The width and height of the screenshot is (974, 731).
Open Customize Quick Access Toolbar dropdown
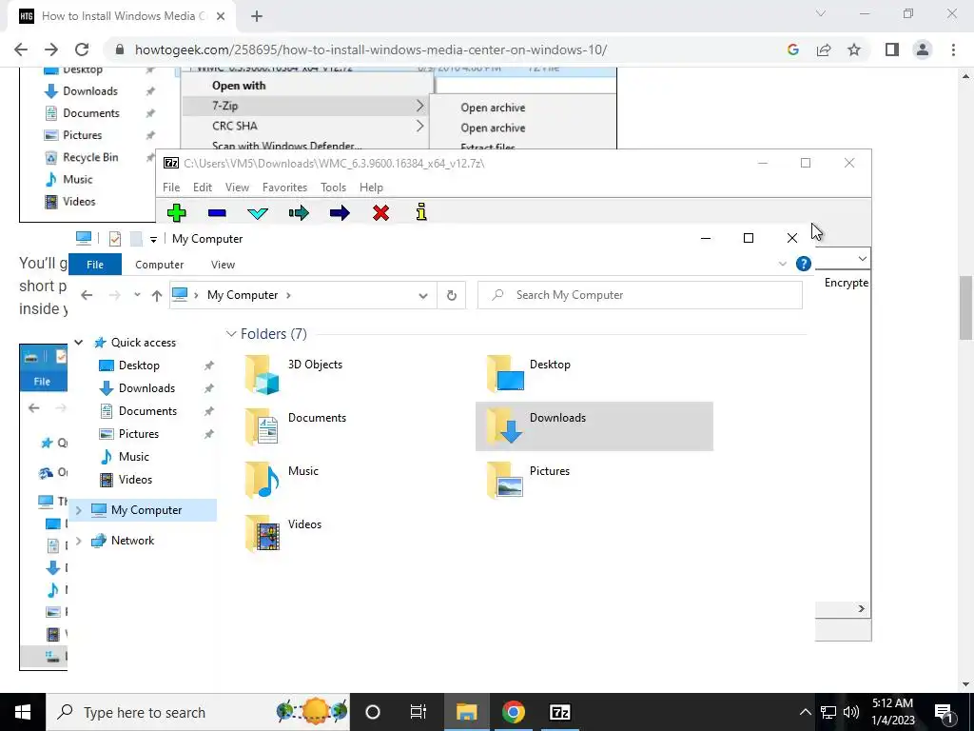(x=153, y=239)
